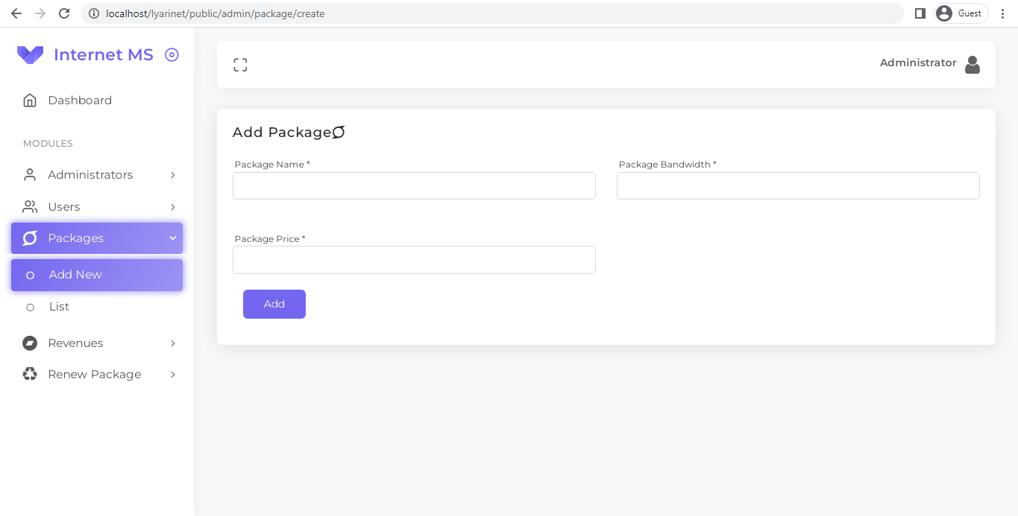Click the Packages module icon
This screenshot has width=1018, height=516.
29,238
